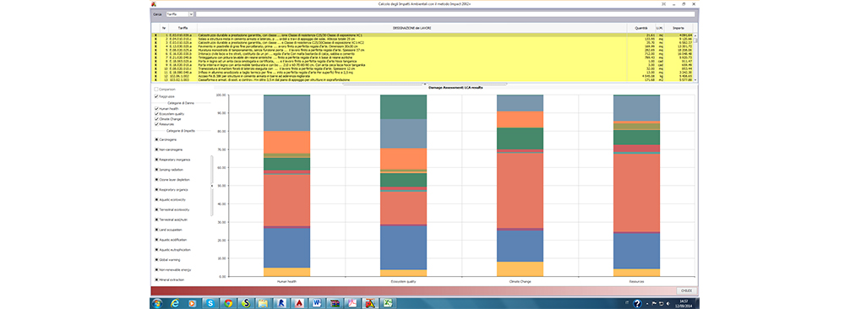The height and width of the screenshot is (309, 850).
Task: Enable the Comparison checkbox
Action: [x=156, y=89]
